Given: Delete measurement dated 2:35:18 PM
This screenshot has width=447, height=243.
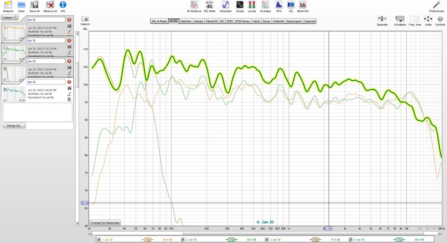Looking at the screenshot, I should point(69,40).
